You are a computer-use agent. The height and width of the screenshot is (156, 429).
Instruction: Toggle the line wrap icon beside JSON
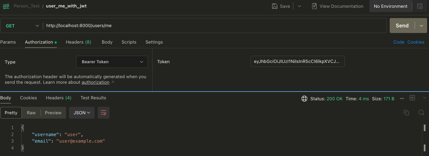pos(104,113)
